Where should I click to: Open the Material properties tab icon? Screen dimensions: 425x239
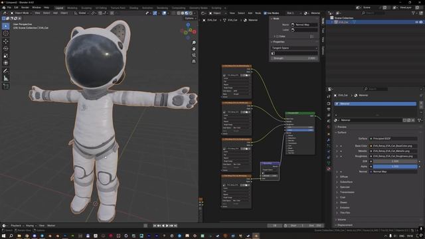click(x=329, y=169)
